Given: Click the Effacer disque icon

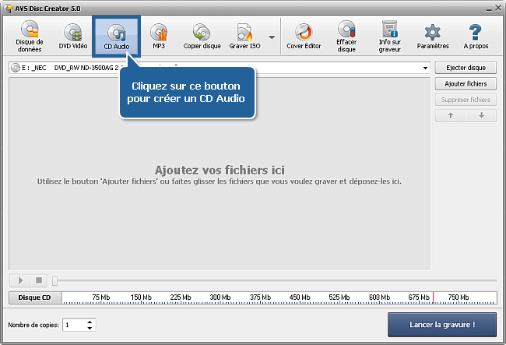Looking at the screenshot, I should point(346,36).
